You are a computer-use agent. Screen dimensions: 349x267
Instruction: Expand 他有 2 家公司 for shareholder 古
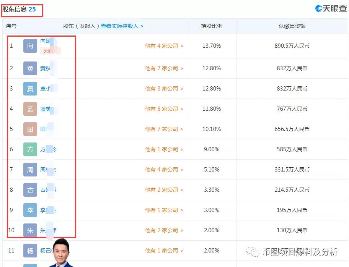pos(163,190)
